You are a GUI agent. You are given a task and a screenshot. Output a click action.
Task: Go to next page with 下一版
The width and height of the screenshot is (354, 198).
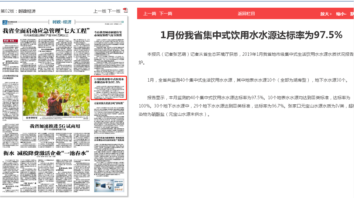click(x=114, y=11)
